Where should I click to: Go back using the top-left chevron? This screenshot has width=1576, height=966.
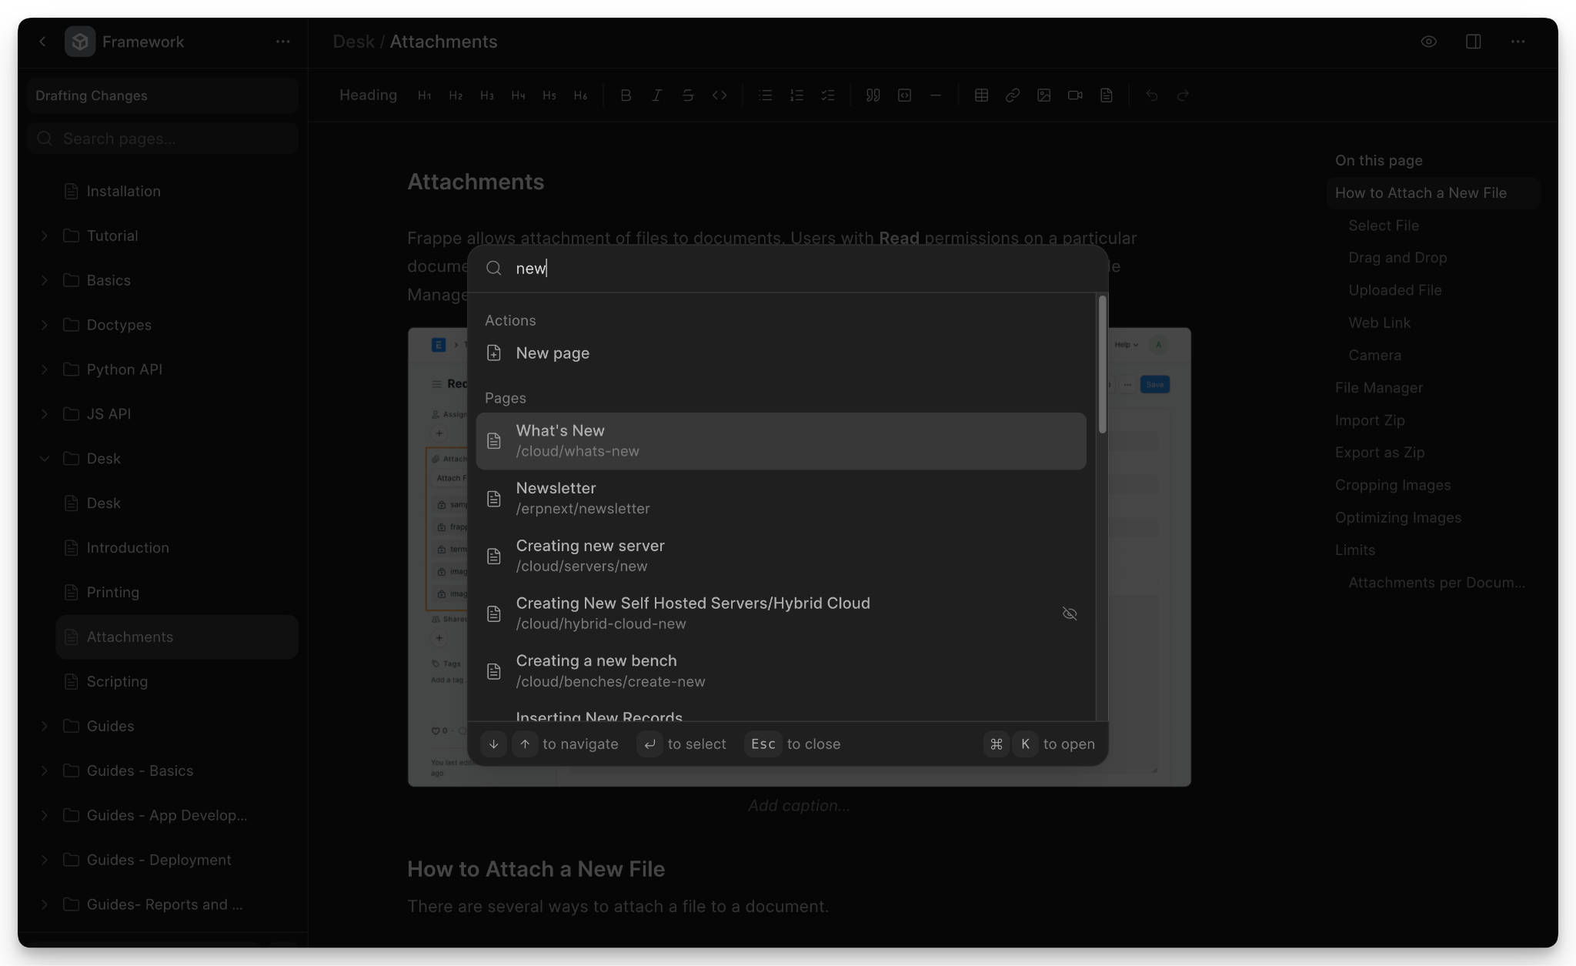coord(42,42)
